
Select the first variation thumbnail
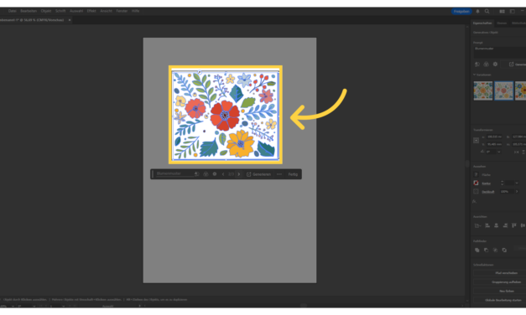[x=483, y=90]
